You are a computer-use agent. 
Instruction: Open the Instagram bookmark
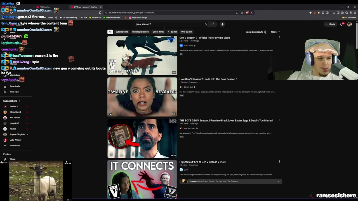tap(138, 18)
